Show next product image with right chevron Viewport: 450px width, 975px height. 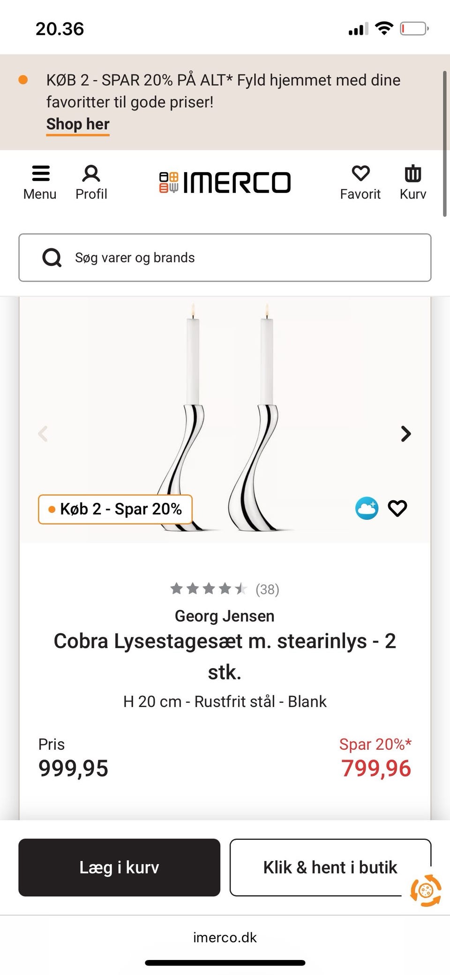(406, 434)
